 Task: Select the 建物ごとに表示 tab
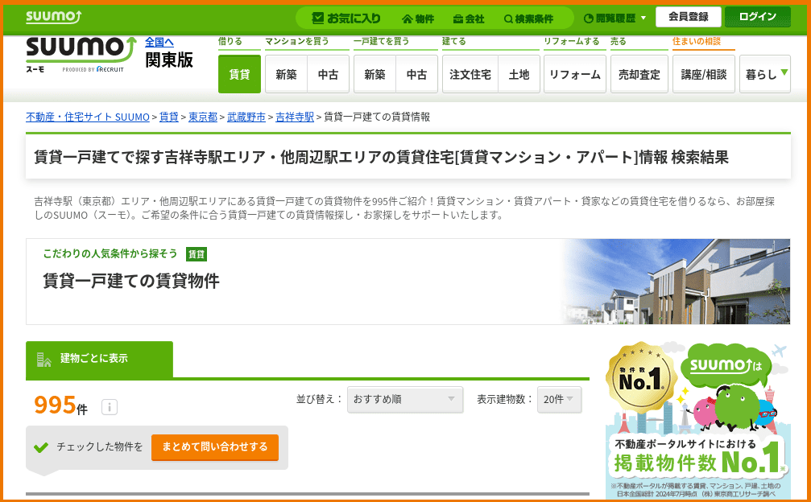point(99,359)
